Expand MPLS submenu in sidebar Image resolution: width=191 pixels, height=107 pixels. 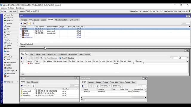click(17, 40)
